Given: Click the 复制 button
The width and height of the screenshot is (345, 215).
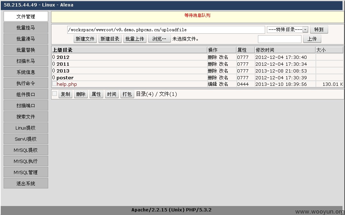Looking at the screenshot, I should pos(65,94).
